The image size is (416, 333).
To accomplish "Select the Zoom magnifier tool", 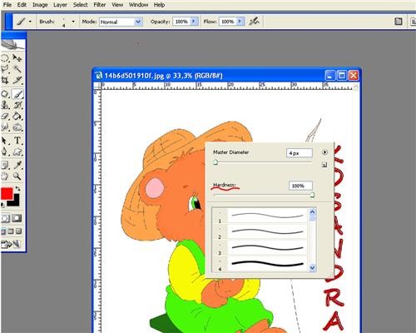I will [x=17, y=176].
